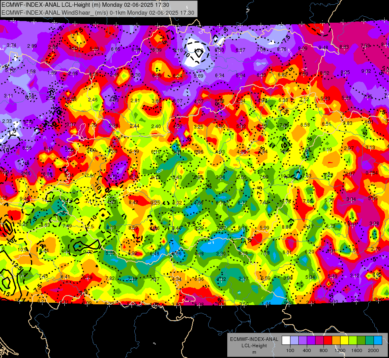Click the map value 5.19

[x=134, y=152]
